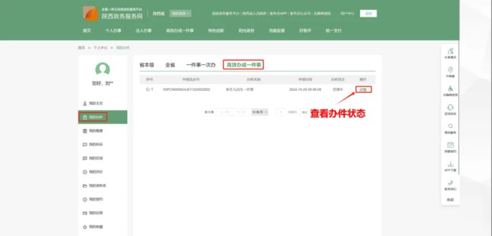
Task: Click the 无障碍浏览 wheelchair icon
Action: click(x=450, y=88)
